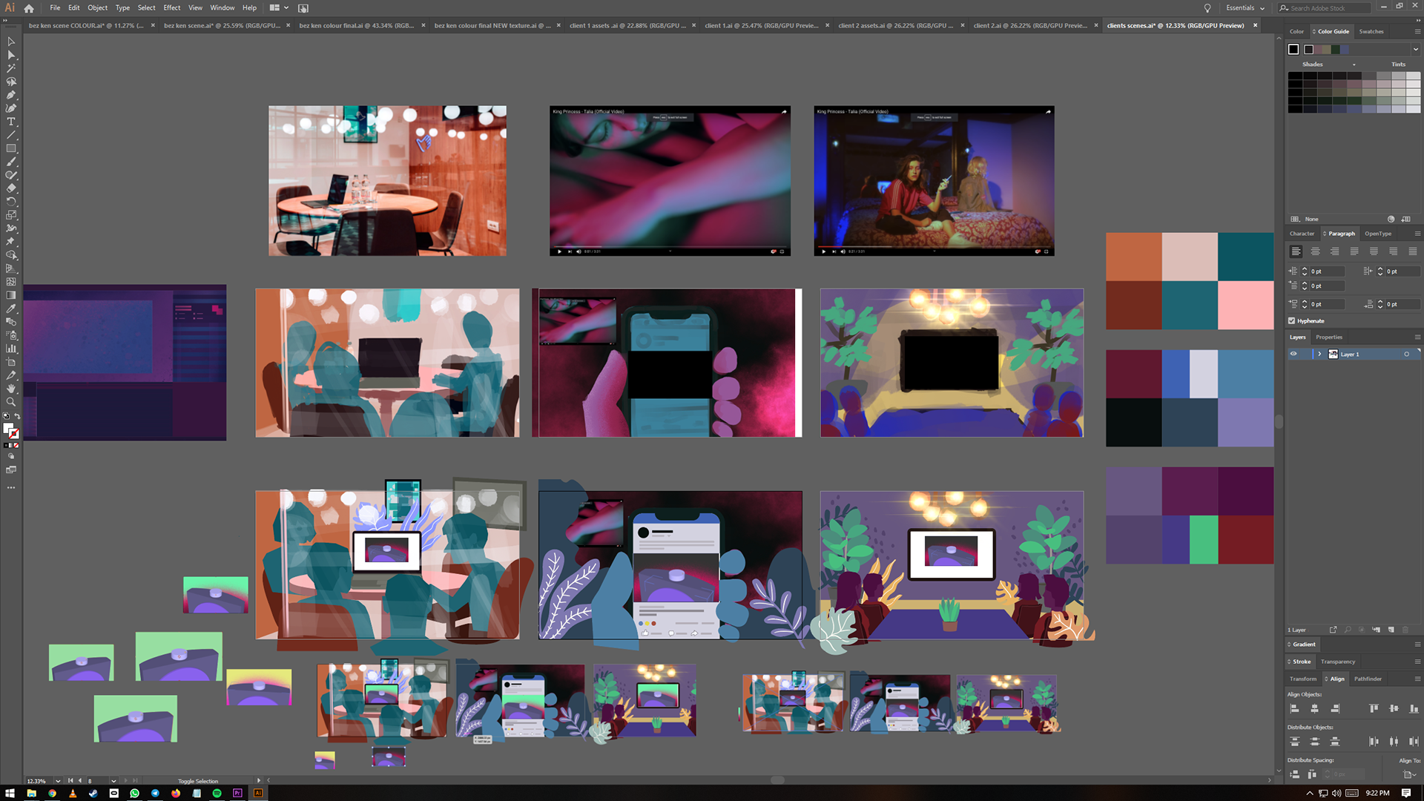The width and height of the screenshot is (1424, 801).
Task: Click the Toggle Selection status label
Action: tap(198, 781)
